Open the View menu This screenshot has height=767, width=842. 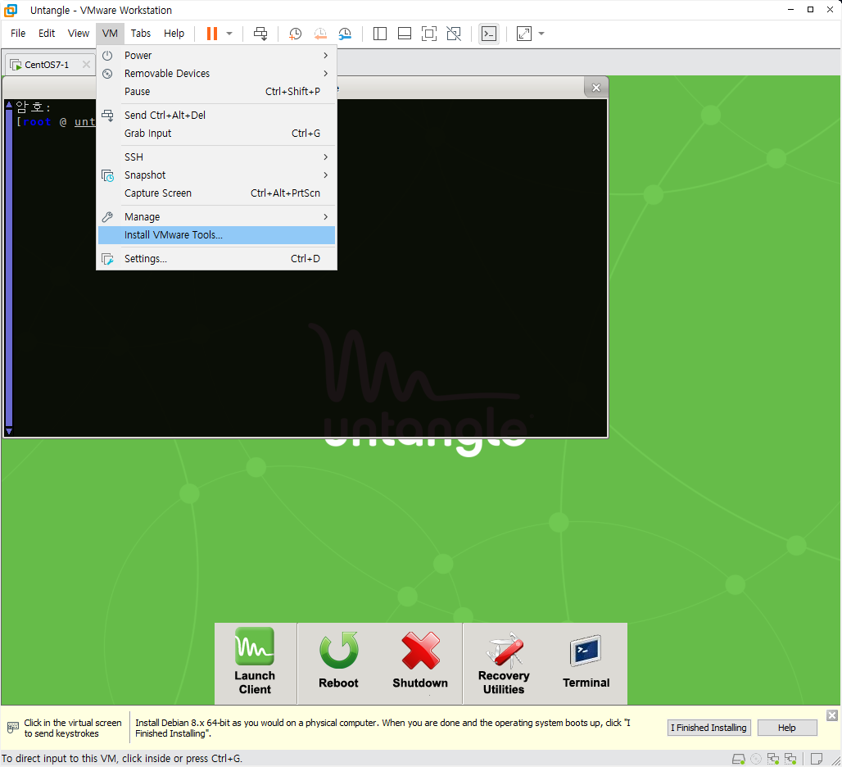79,34
